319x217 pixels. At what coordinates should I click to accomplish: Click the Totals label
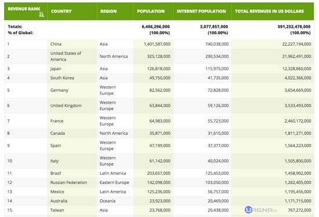point(15,27)
